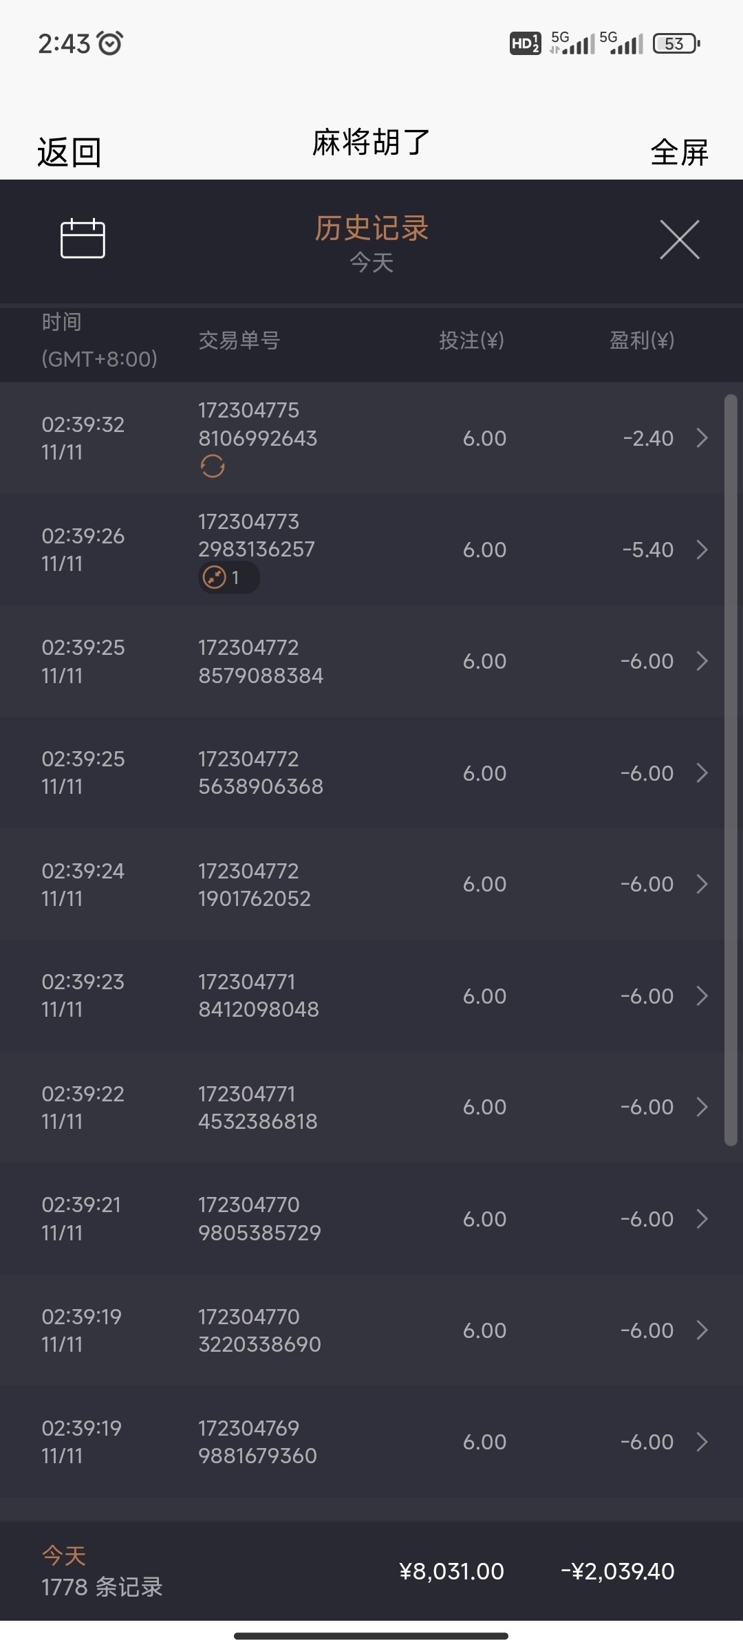Viewport: 743px width, 1651px height.
Task: Click the vertical scrollbar on the records list
Action: click(731, 770)
